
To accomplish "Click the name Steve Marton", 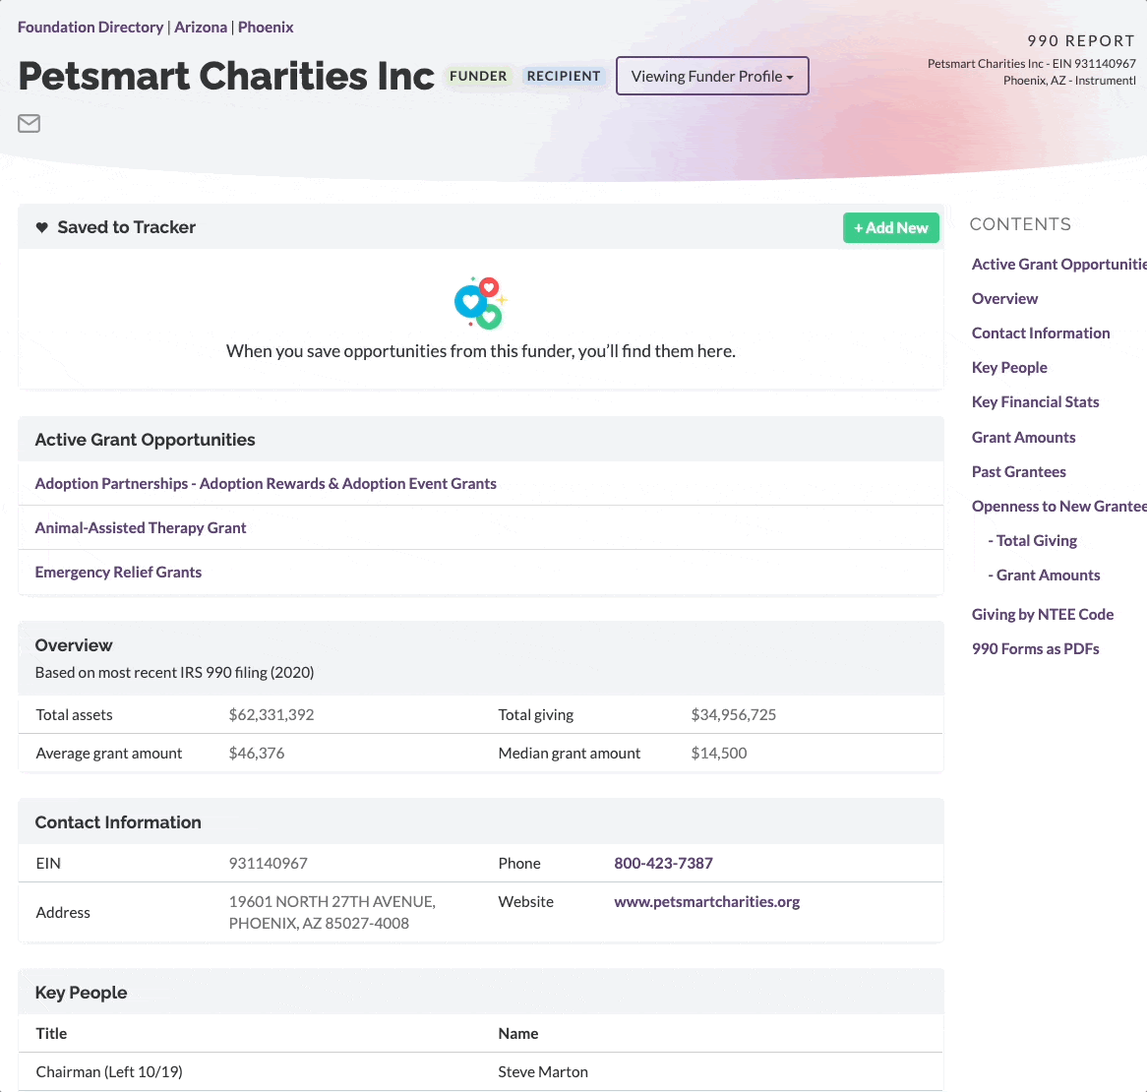I will click(543, 1071).
